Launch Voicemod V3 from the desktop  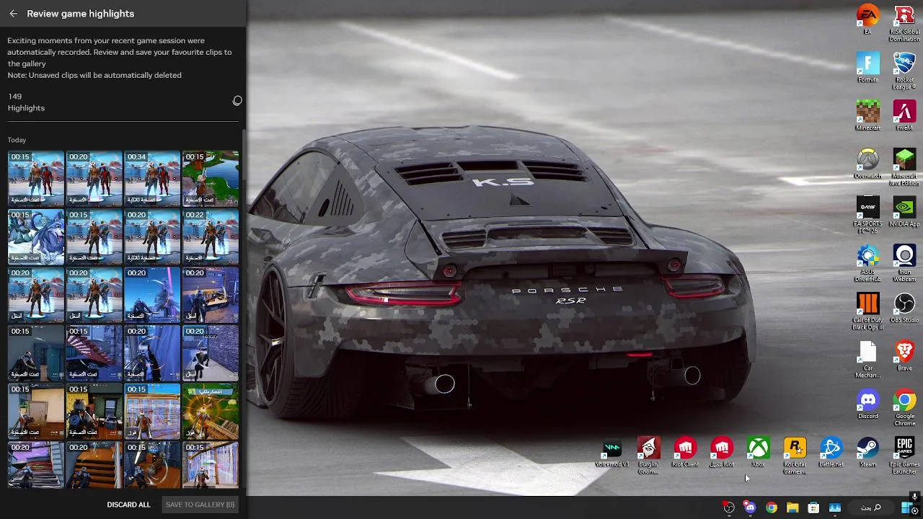(x=612, y=452)
